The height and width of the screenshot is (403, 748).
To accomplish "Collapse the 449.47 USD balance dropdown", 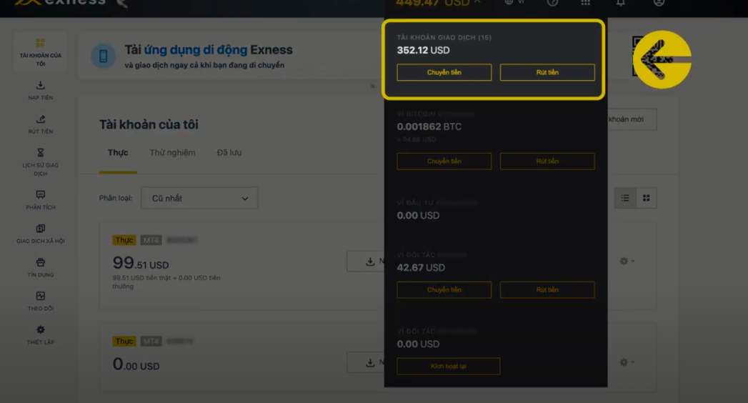I will tap(439, 3).
